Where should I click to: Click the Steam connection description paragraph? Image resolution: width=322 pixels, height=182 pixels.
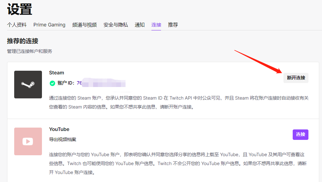coord(178,103)
